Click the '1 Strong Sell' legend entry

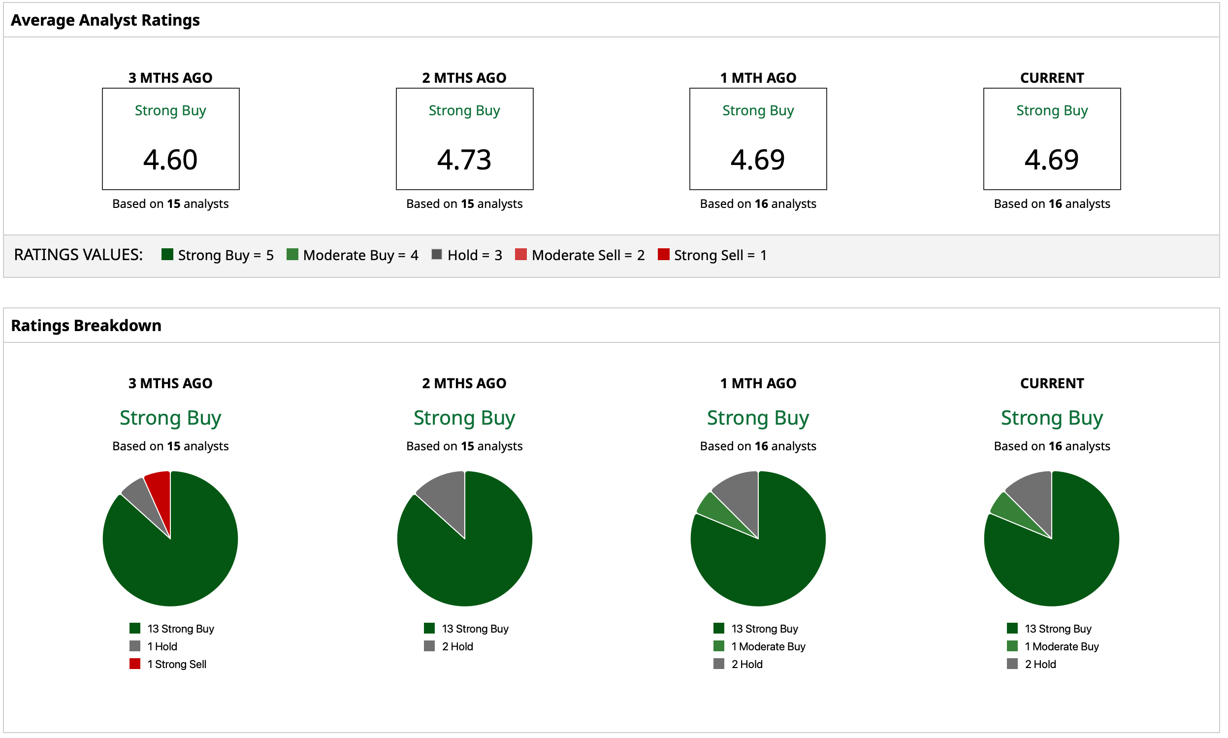(x=176, y=665)
